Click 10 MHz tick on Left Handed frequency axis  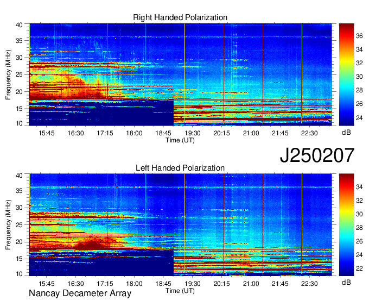19,274
